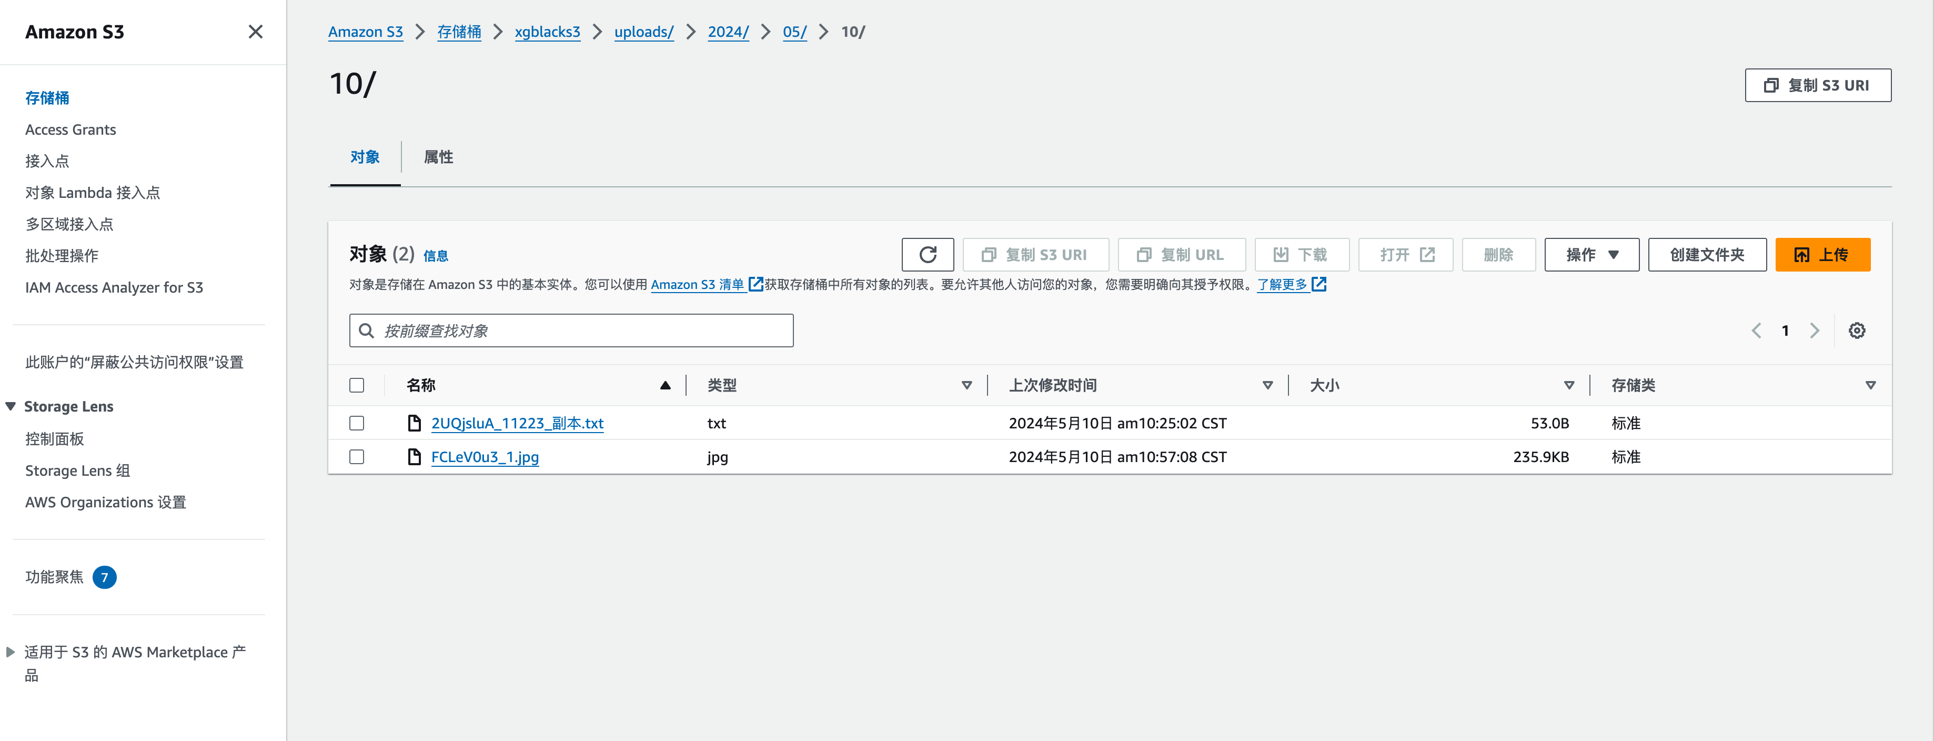Open the 操作 actions dropdown
The image size is (1934, 741).
click(x=1591, y=255)
